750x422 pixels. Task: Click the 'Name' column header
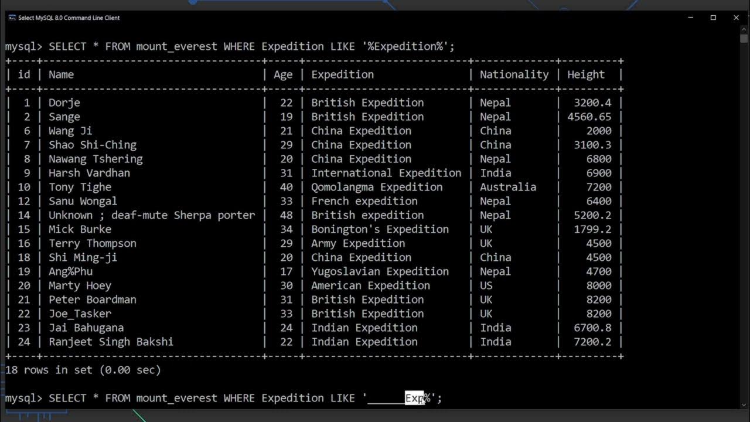(x=61, y=74)
